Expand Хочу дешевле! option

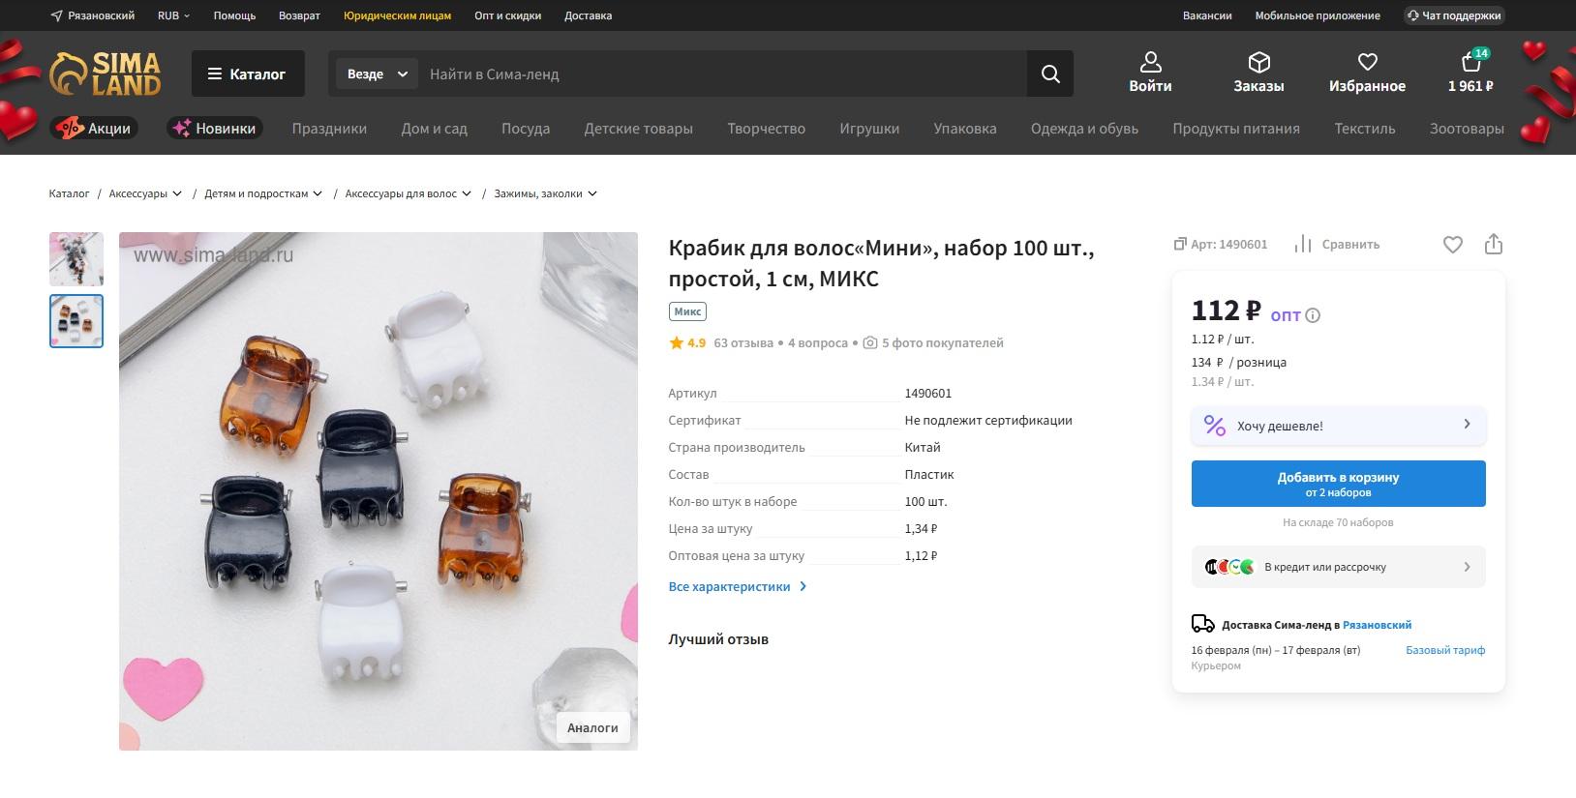click(1338, 426)
